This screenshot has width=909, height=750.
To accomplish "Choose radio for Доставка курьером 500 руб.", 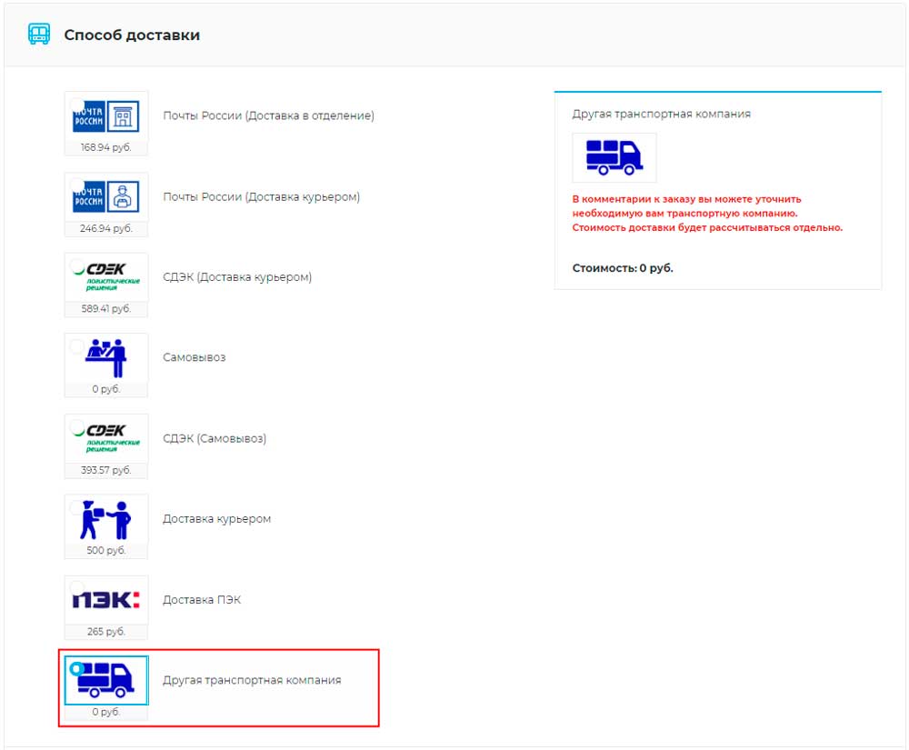I will coord(77,508).
